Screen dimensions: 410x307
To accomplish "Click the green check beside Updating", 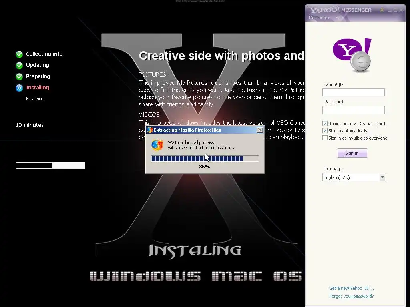I will [19, 65].
